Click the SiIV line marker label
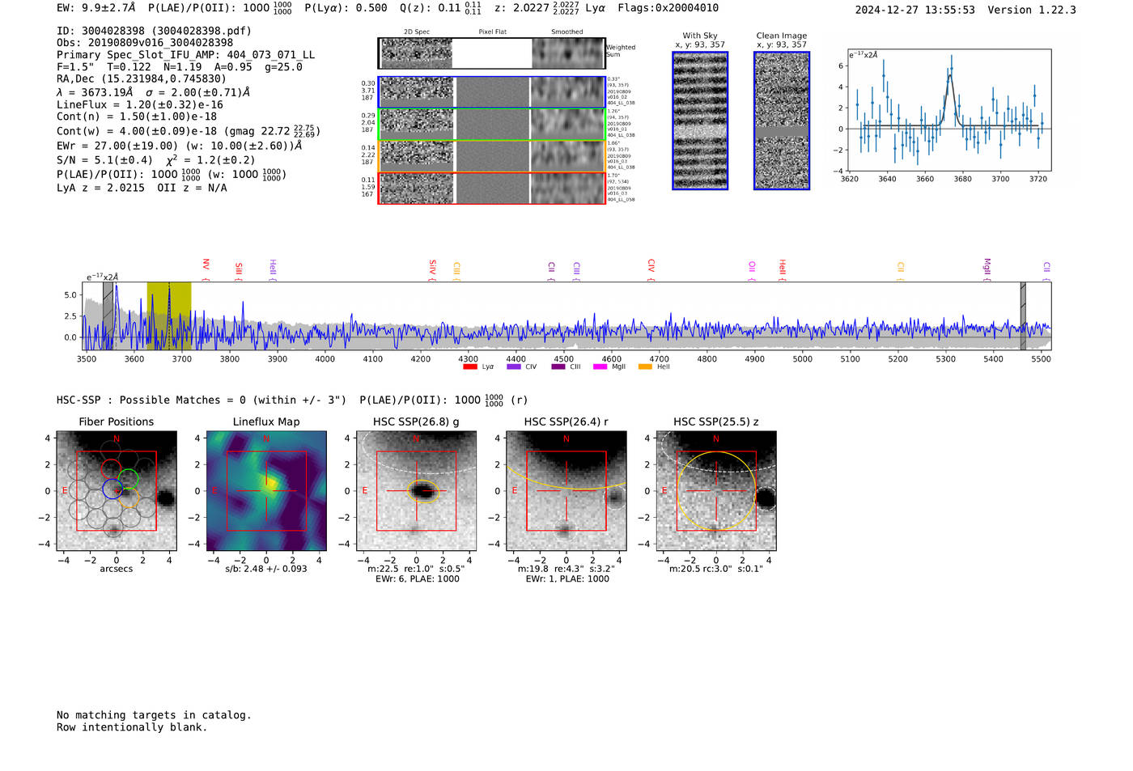 pos(433,267)
